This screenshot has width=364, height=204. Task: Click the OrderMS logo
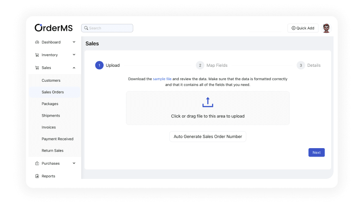click(x=54, y=28)
